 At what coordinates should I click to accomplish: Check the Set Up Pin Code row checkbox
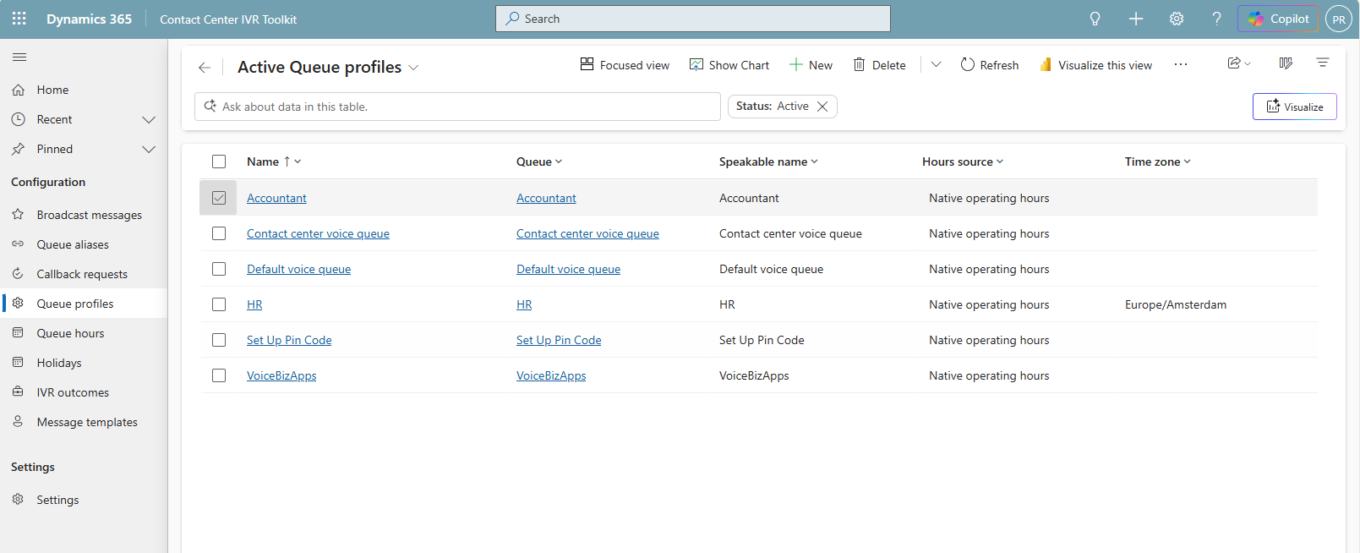(x=219, y=340)
